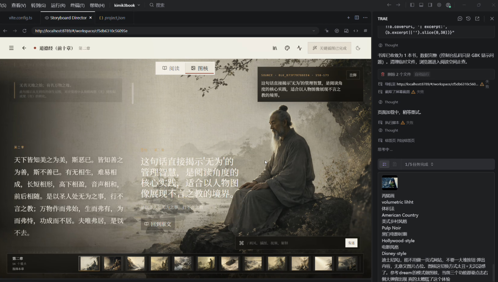
Task: Click the 选择本章 link in chapter strip
Action: (18, 269)
